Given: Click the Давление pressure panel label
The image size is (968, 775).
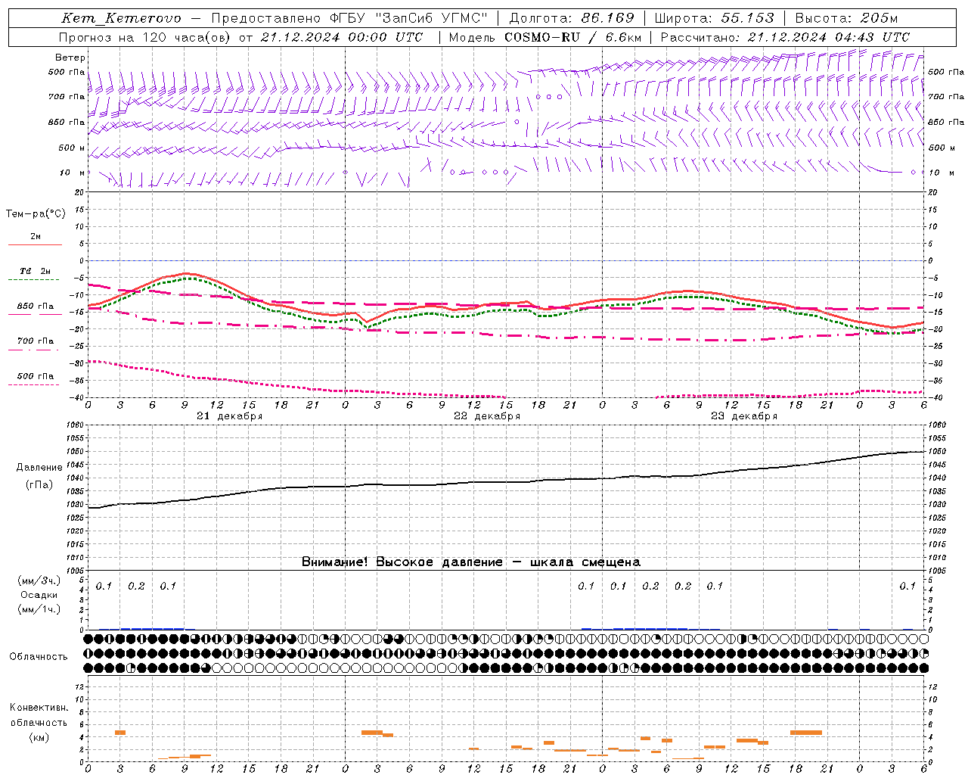Looking at the screenshot, I should [39, 468].
